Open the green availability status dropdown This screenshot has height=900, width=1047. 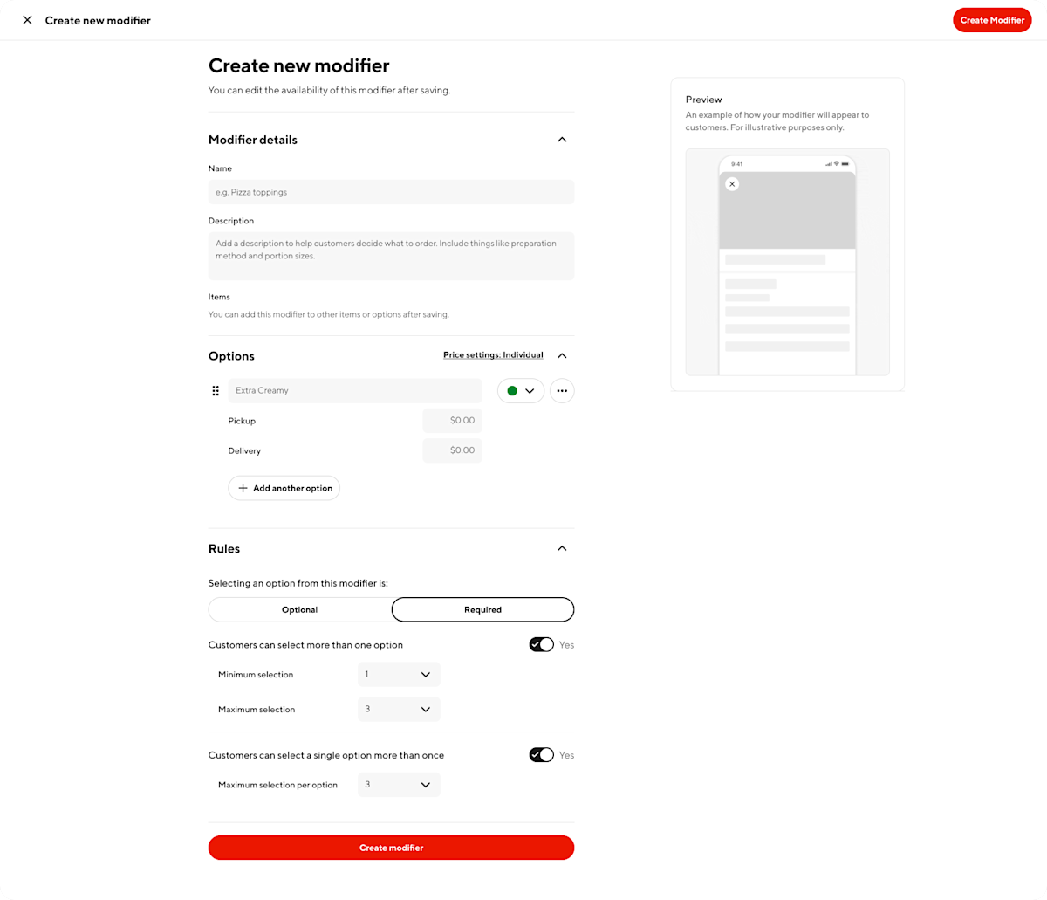pos(521,391)
